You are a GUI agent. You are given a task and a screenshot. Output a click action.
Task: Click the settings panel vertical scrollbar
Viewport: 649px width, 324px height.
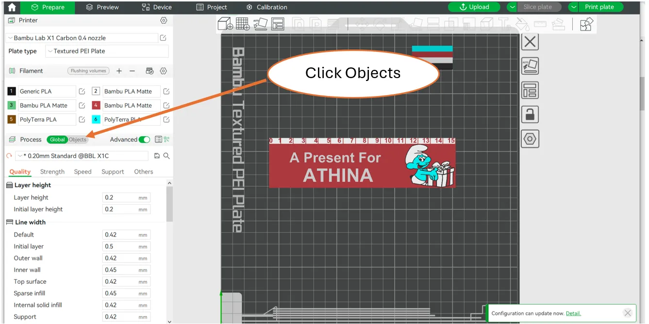click(x=169, y=204)
